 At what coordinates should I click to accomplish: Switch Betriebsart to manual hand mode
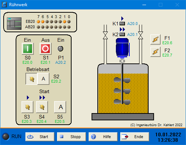(x=32, y=79)
